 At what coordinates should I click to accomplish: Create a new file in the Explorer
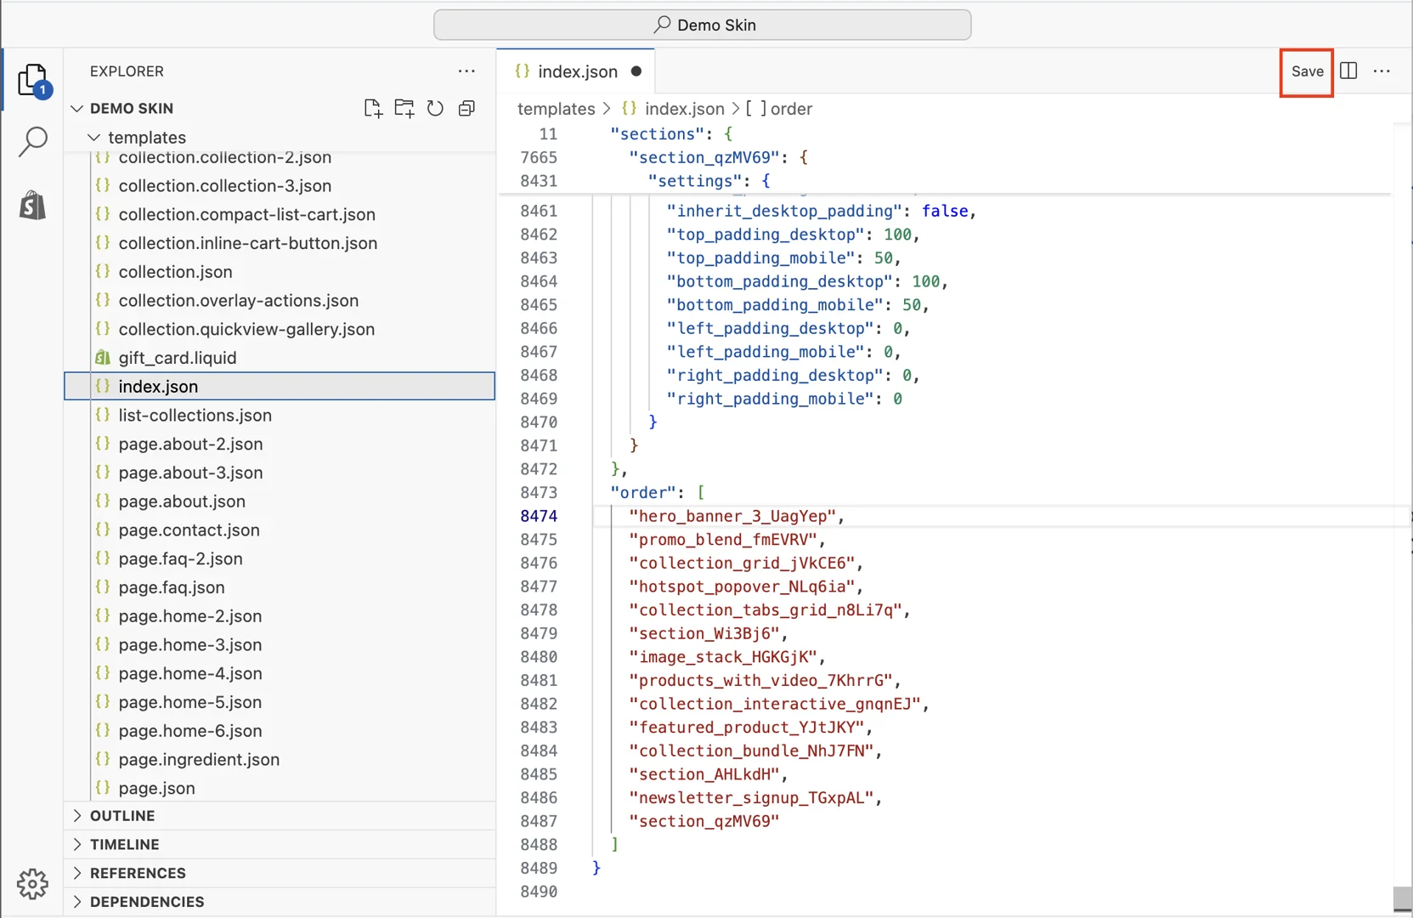pyautogui.click(x=372, y=108)
